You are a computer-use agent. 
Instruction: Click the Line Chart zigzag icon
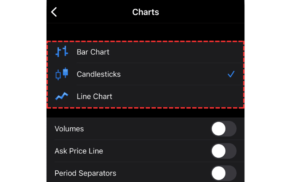pos(61,96)
